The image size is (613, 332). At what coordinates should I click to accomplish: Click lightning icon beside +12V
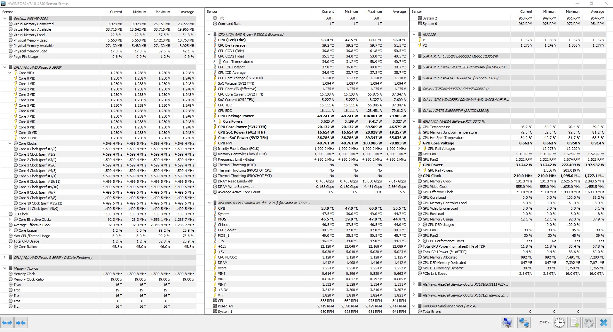[215, 246]
